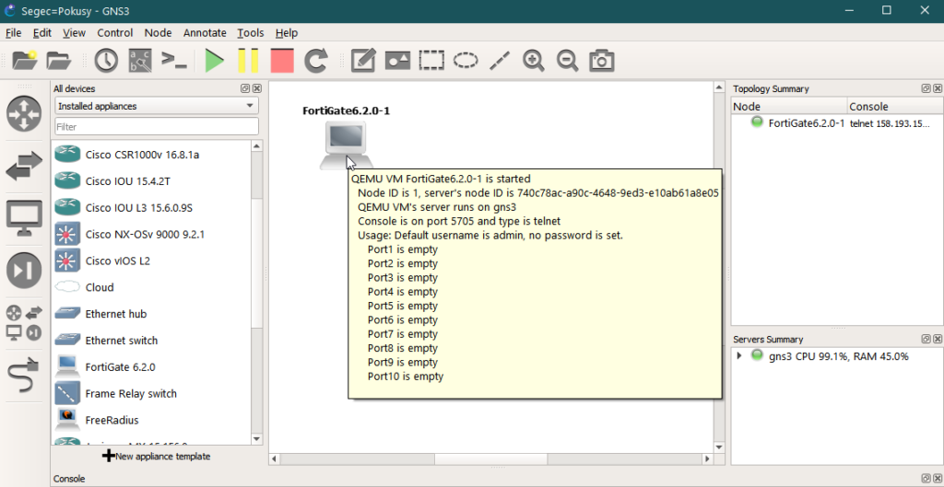Click the Node column header
Viewport: 944px width, 487px height.
point(789,107)
